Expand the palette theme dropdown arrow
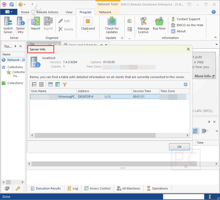 pos(25,4)
